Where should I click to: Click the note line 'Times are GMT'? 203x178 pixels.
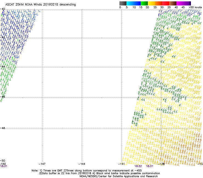tap(87, 171)
